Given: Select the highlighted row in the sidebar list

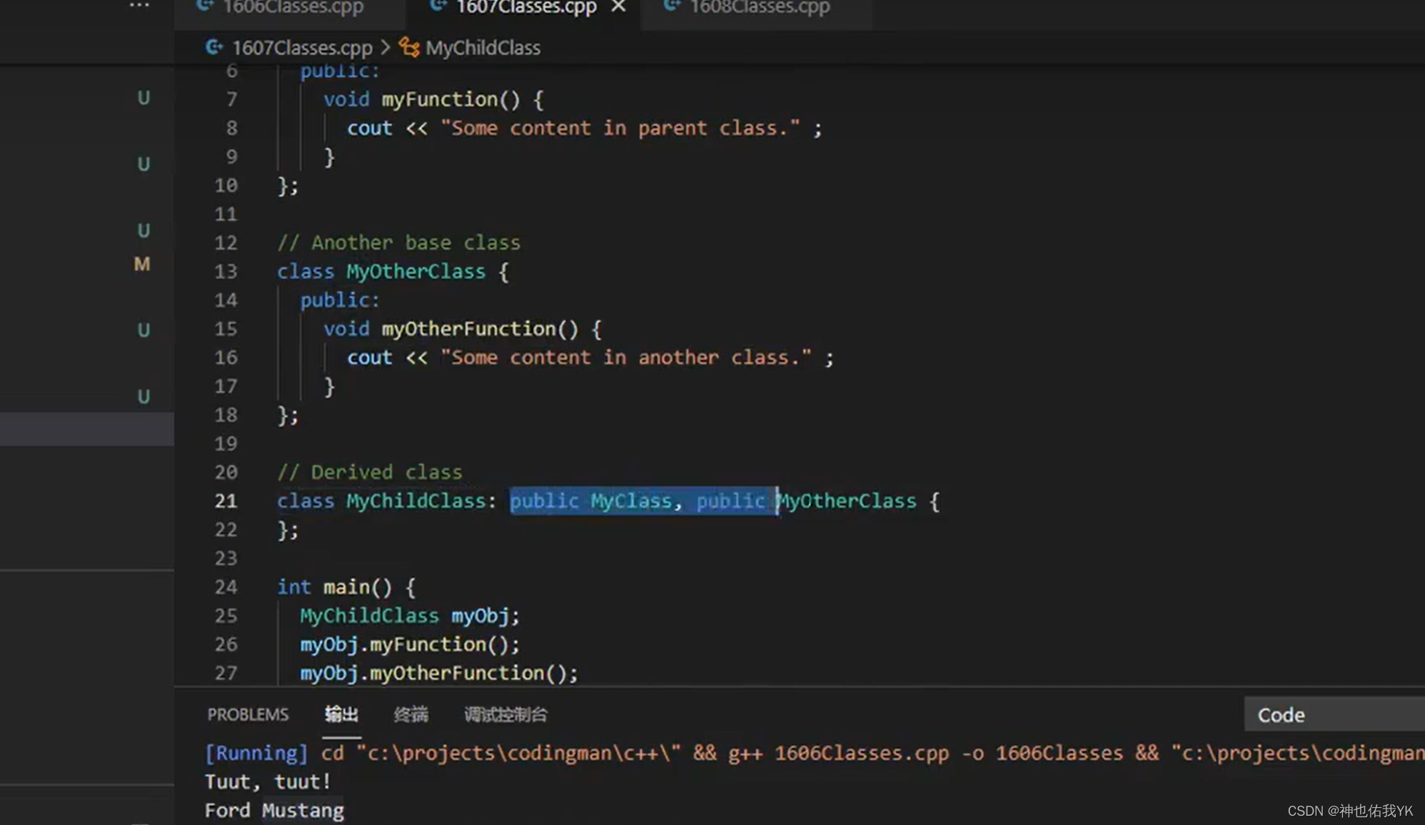Looking at the screenshot, I should point(86,430).
